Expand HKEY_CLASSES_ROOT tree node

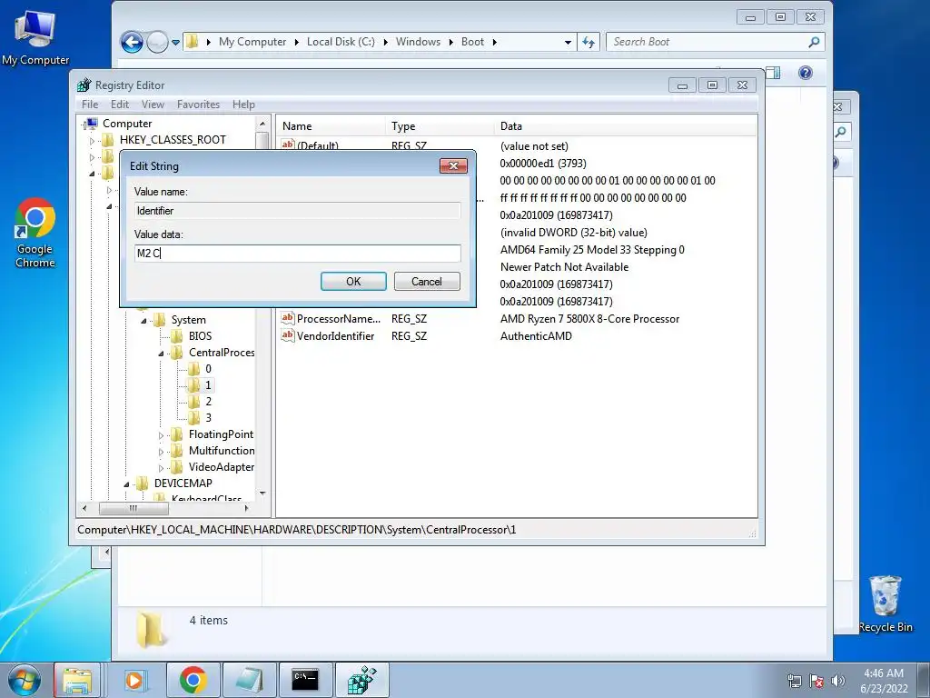pos(92,141)
